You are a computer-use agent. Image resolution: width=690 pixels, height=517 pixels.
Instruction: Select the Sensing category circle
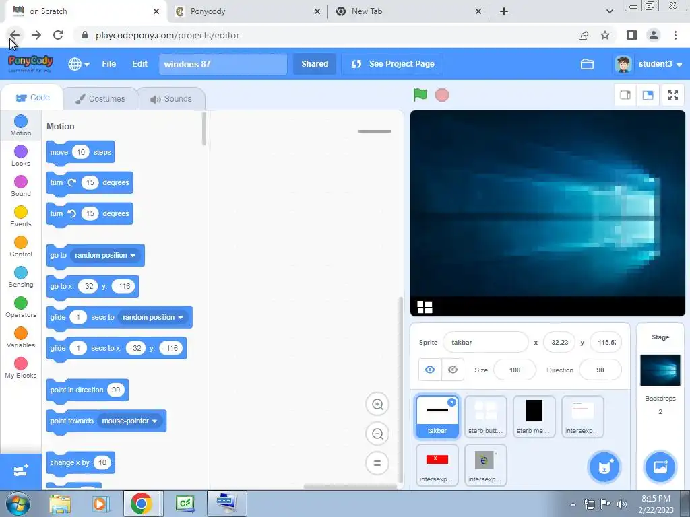21,273
